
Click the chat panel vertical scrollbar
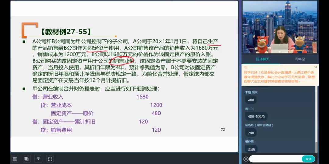[316, 146]
